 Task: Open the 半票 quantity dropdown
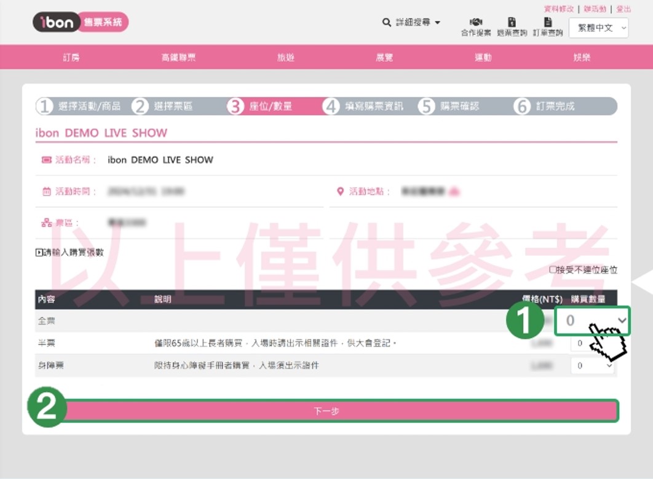[592, 344]
